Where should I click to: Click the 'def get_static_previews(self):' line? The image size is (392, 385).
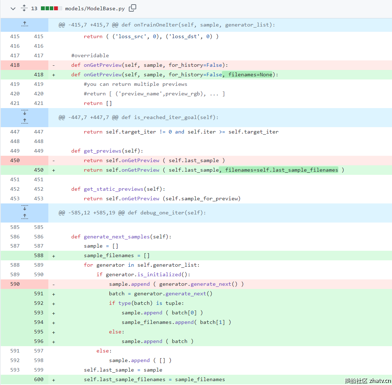pos(118,189)
